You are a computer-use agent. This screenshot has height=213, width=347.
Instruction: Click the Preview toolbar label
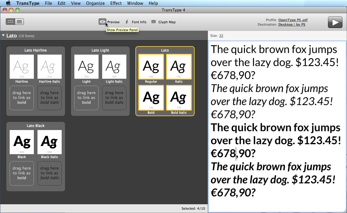(113, 22)
